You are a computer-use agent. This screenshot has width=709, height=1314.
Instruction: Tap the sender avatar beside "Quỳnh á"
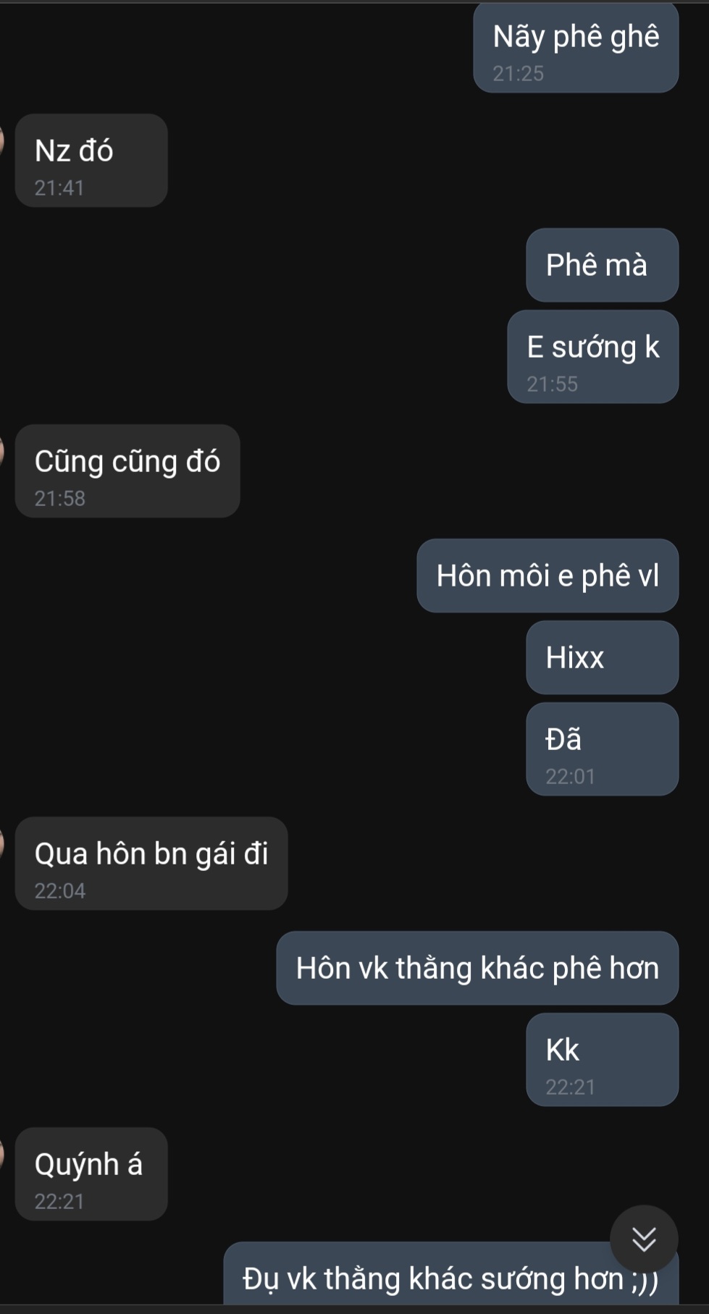(2, 1152)
